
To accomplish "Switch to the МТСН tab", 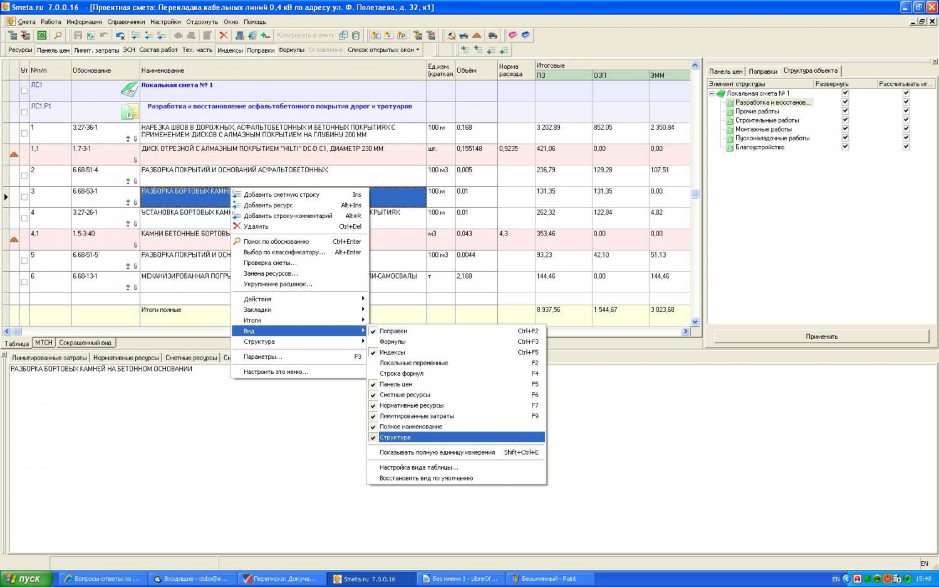I will pyautogui.click(x=43, y=343).
